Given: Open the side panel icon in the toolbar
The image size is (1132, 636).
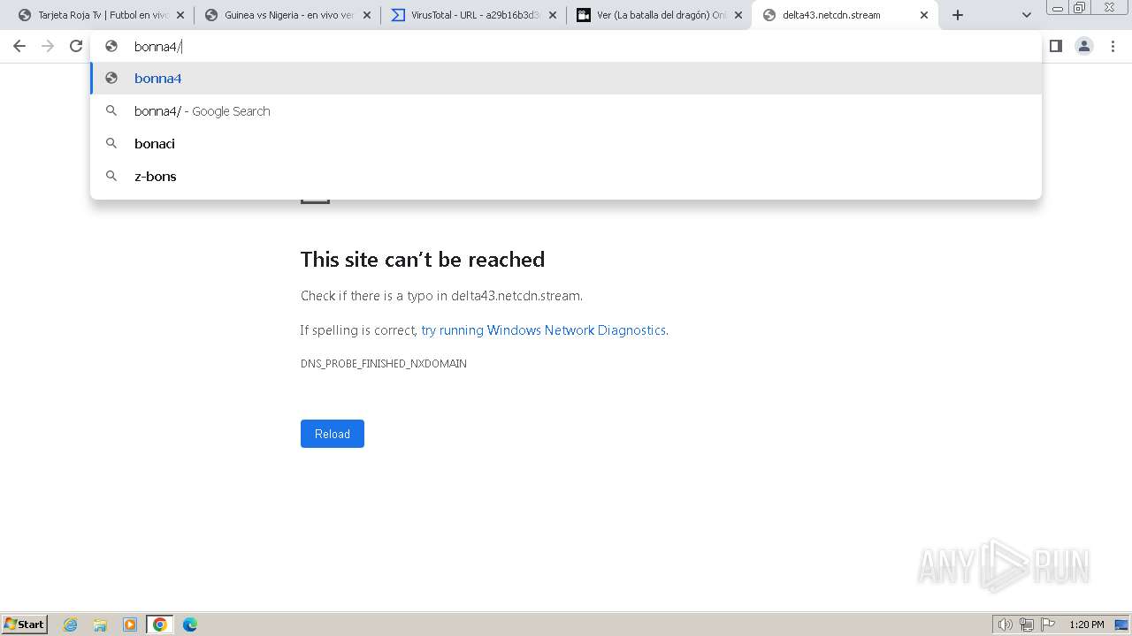Looking at the screenshot, I should coord(1055,46).
